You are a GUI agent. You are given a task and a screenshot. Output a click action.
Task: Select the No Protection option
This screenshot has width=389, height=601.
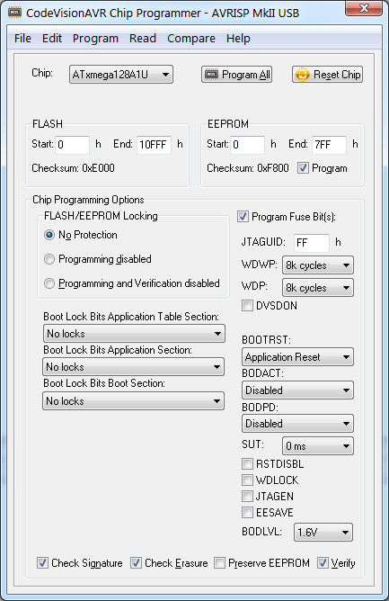pos(49,235)
